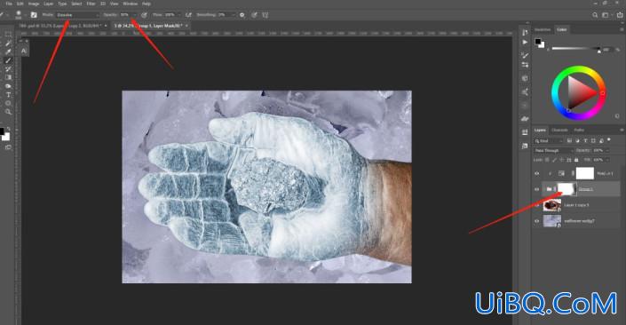
Task: Select the Group 1 layer mask thumbnail
Action: tap(567, 189)
